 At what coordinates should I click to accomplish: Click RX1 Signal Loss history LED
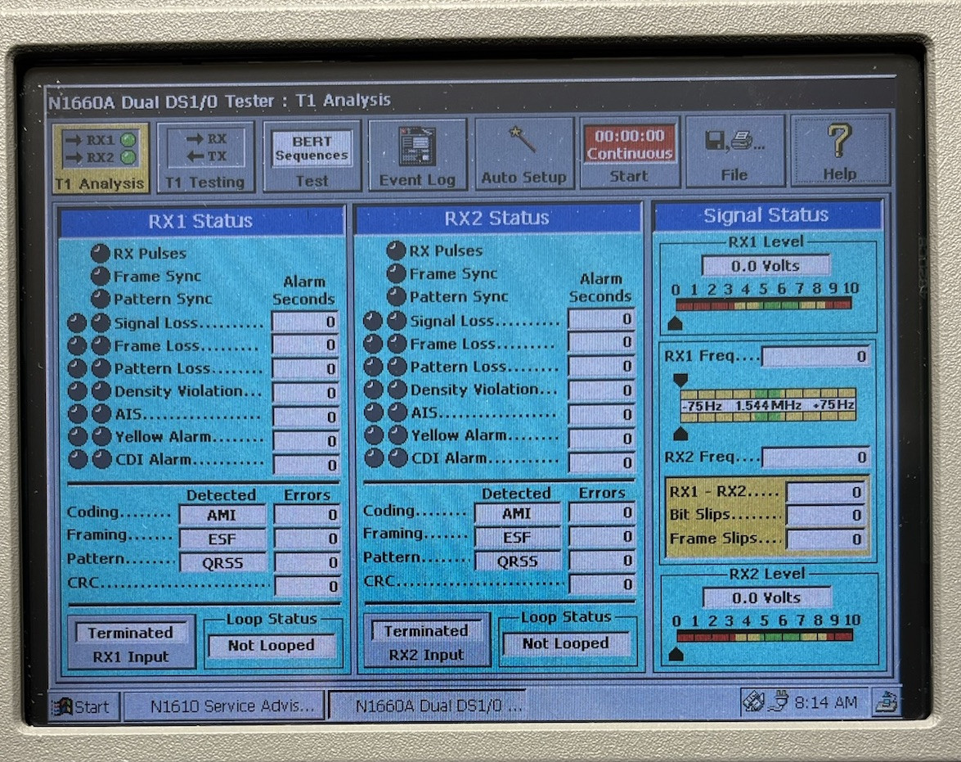(77, 322)
